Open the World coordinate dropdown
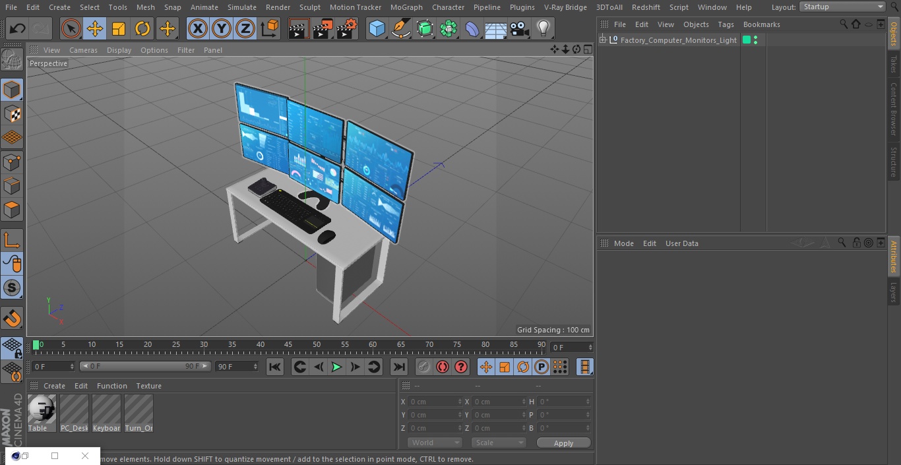The height and width of the screenshot is (465, 901). click(435, 443)
